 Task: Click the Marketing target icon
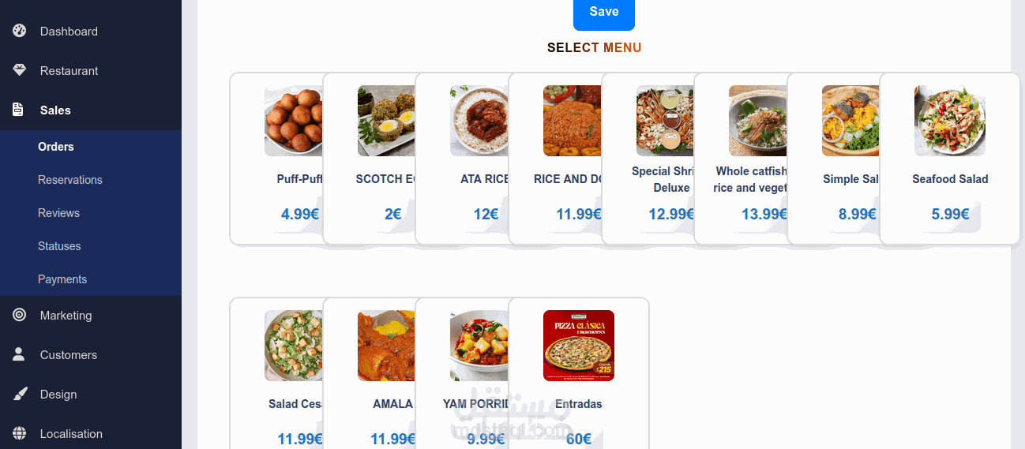pos(20,315)
